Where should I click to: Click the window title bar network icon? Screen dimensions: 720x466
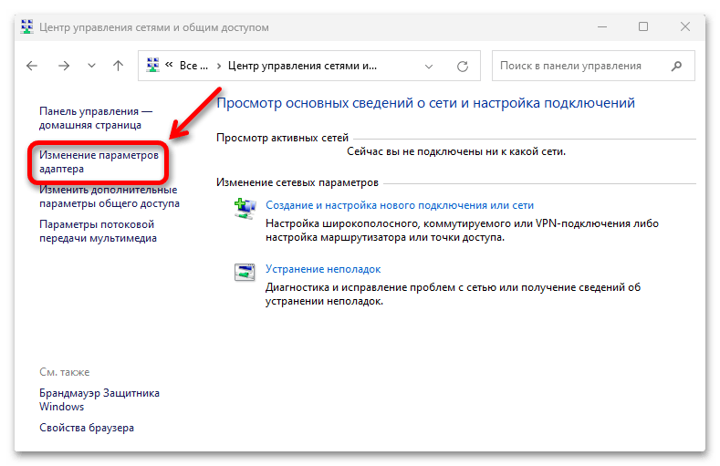tap(27, 26)
